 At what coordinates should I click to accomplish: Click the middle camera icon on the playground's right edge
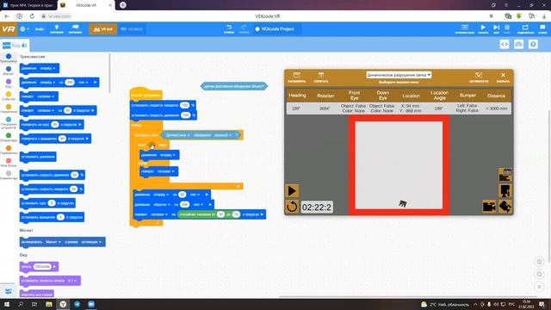click(x=505, y=191)
